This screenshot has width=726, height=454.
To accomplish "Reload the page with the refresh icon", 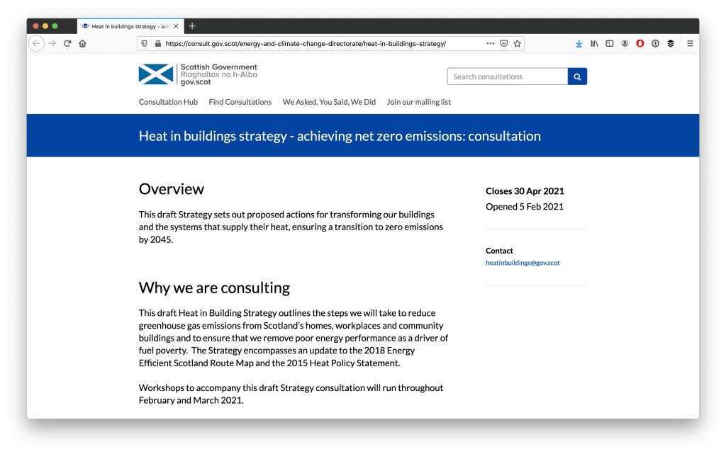I will [67, 43].
